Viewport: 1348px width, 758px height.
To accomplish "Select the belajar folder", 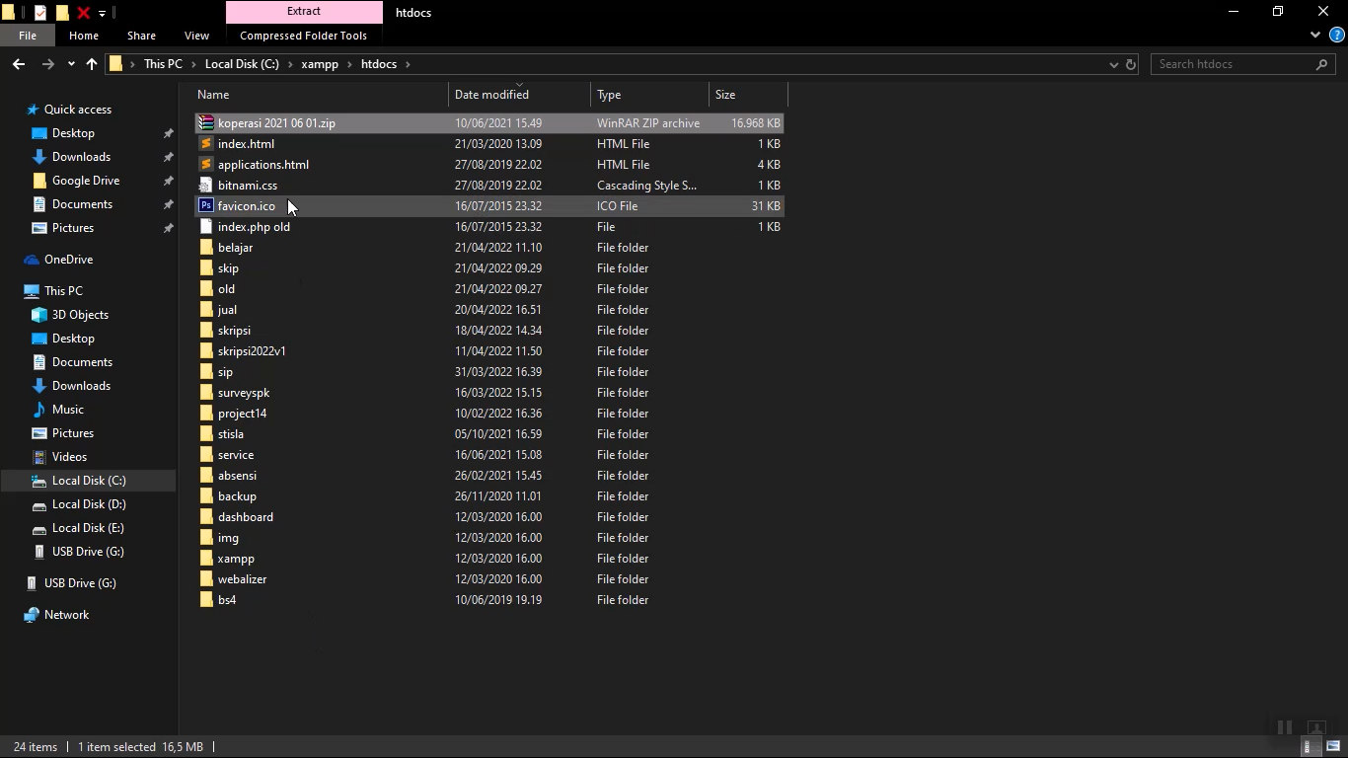I will click(489, 248).
